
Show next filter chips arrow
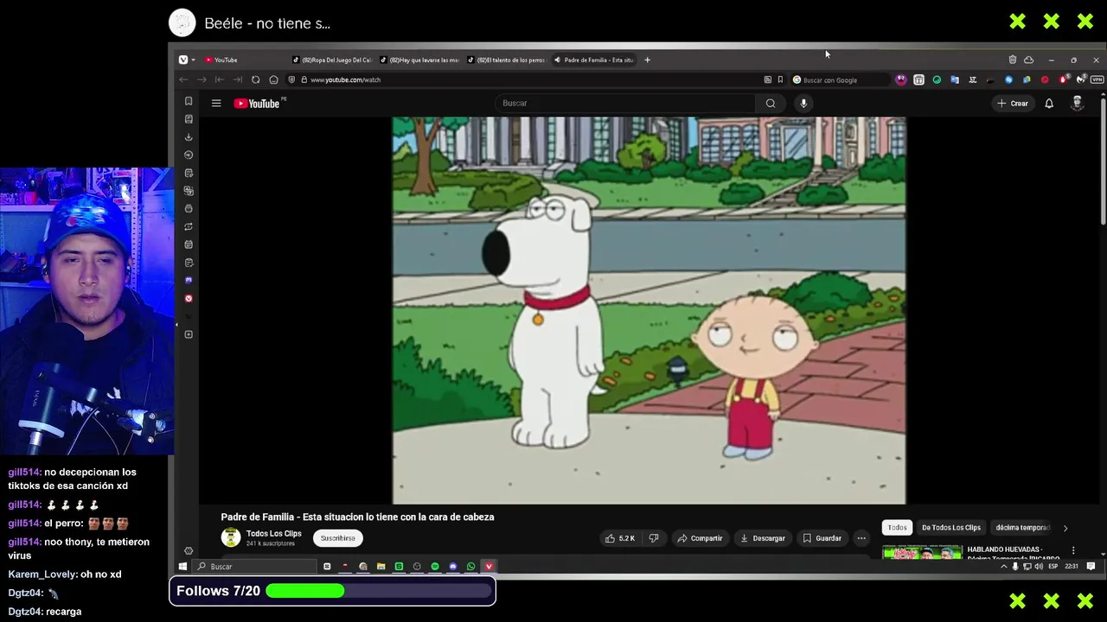[1065, 527]
